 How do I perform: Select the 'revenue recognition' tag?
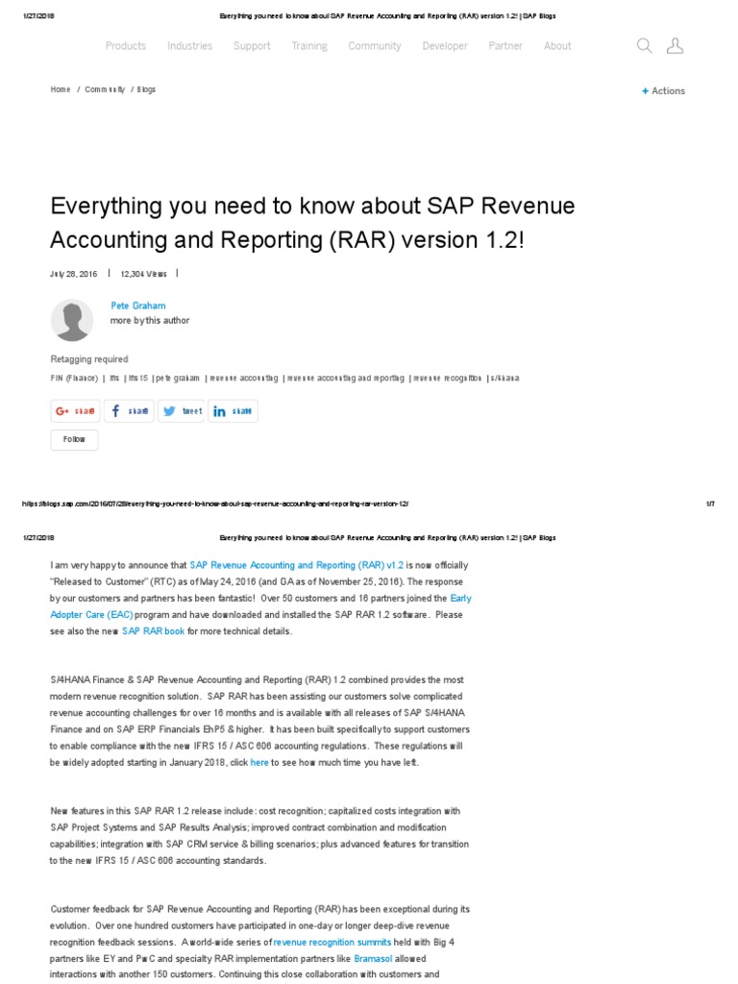tap(448, 379)
